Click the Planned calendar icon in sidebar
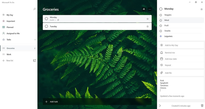The image size is (205, 109). 4,27
